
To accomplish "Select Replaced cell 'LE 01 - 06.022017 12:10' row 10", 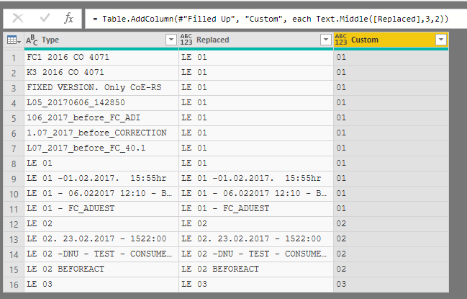I will tap(256, 194).
